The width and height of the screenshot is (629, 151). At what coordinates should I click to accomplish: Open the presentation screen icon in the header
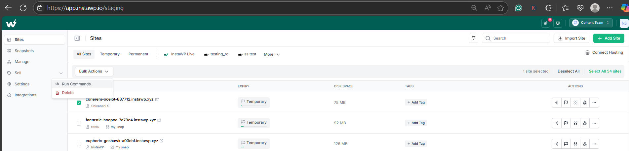click(x=558, y=23)
